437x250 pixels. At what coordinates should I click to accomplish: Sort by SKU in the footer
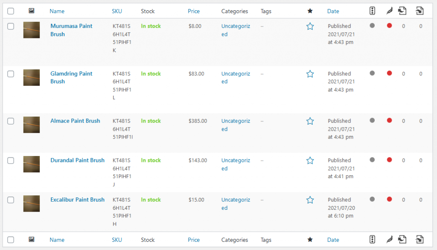pyautogui.click(x=117, y=240)
